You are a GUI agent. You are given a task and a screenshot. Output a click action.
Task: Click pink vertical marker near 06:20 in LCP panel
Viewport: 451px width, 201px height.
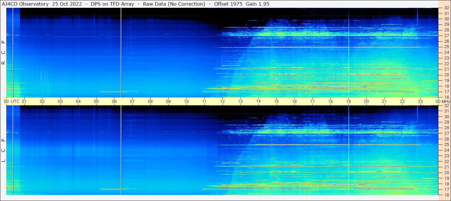pos(121,150)
